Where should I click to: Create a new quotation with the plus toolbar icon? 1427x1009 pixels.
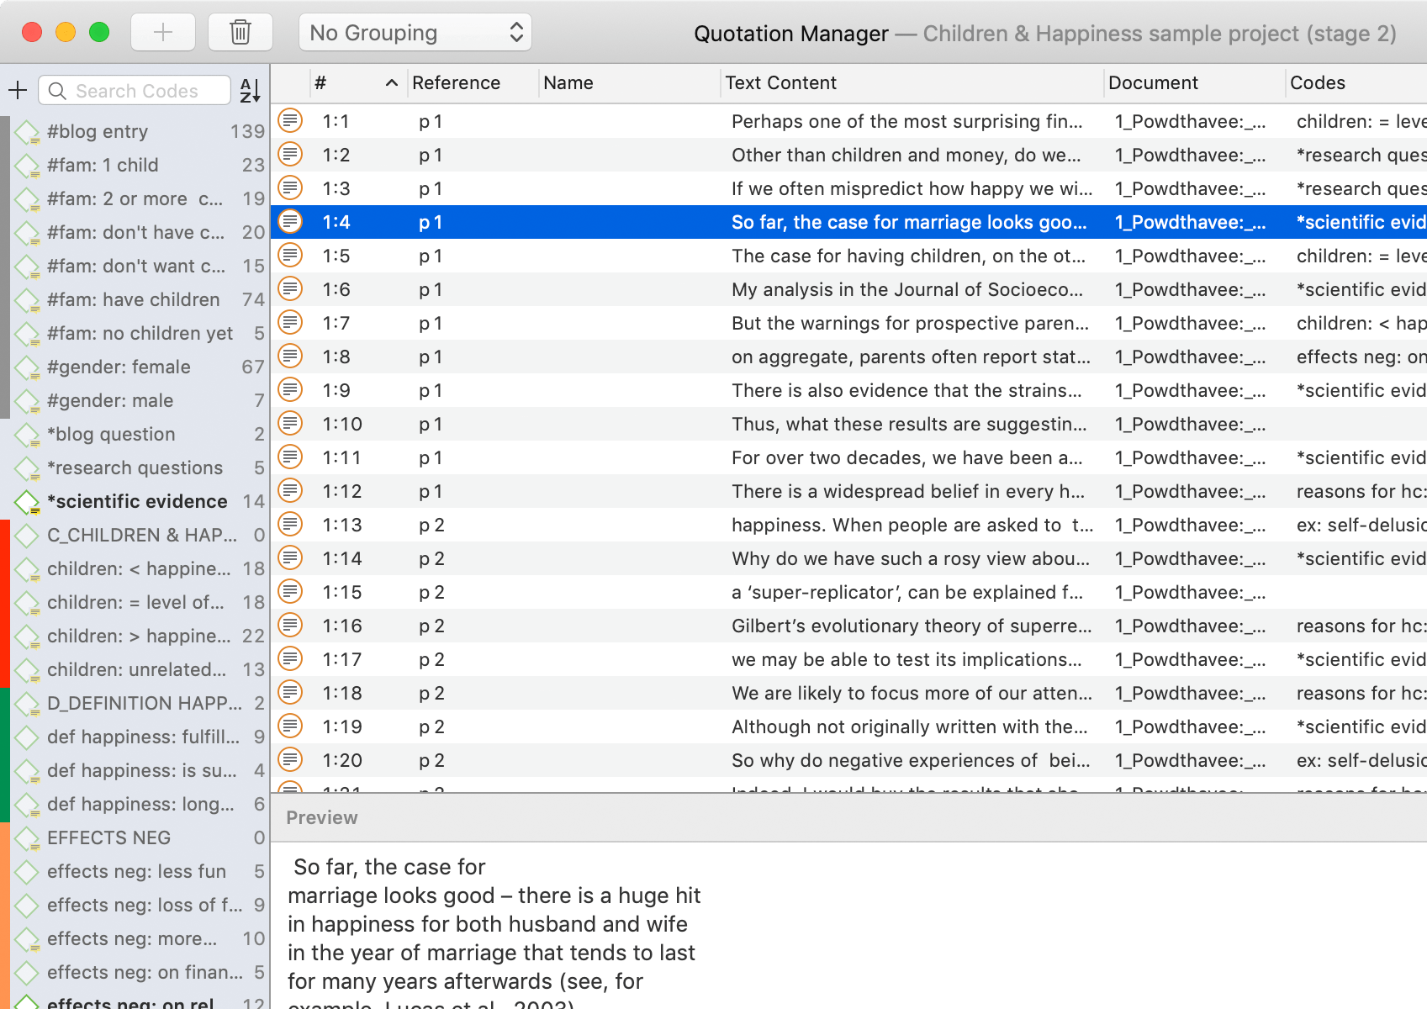coord(163,32)
